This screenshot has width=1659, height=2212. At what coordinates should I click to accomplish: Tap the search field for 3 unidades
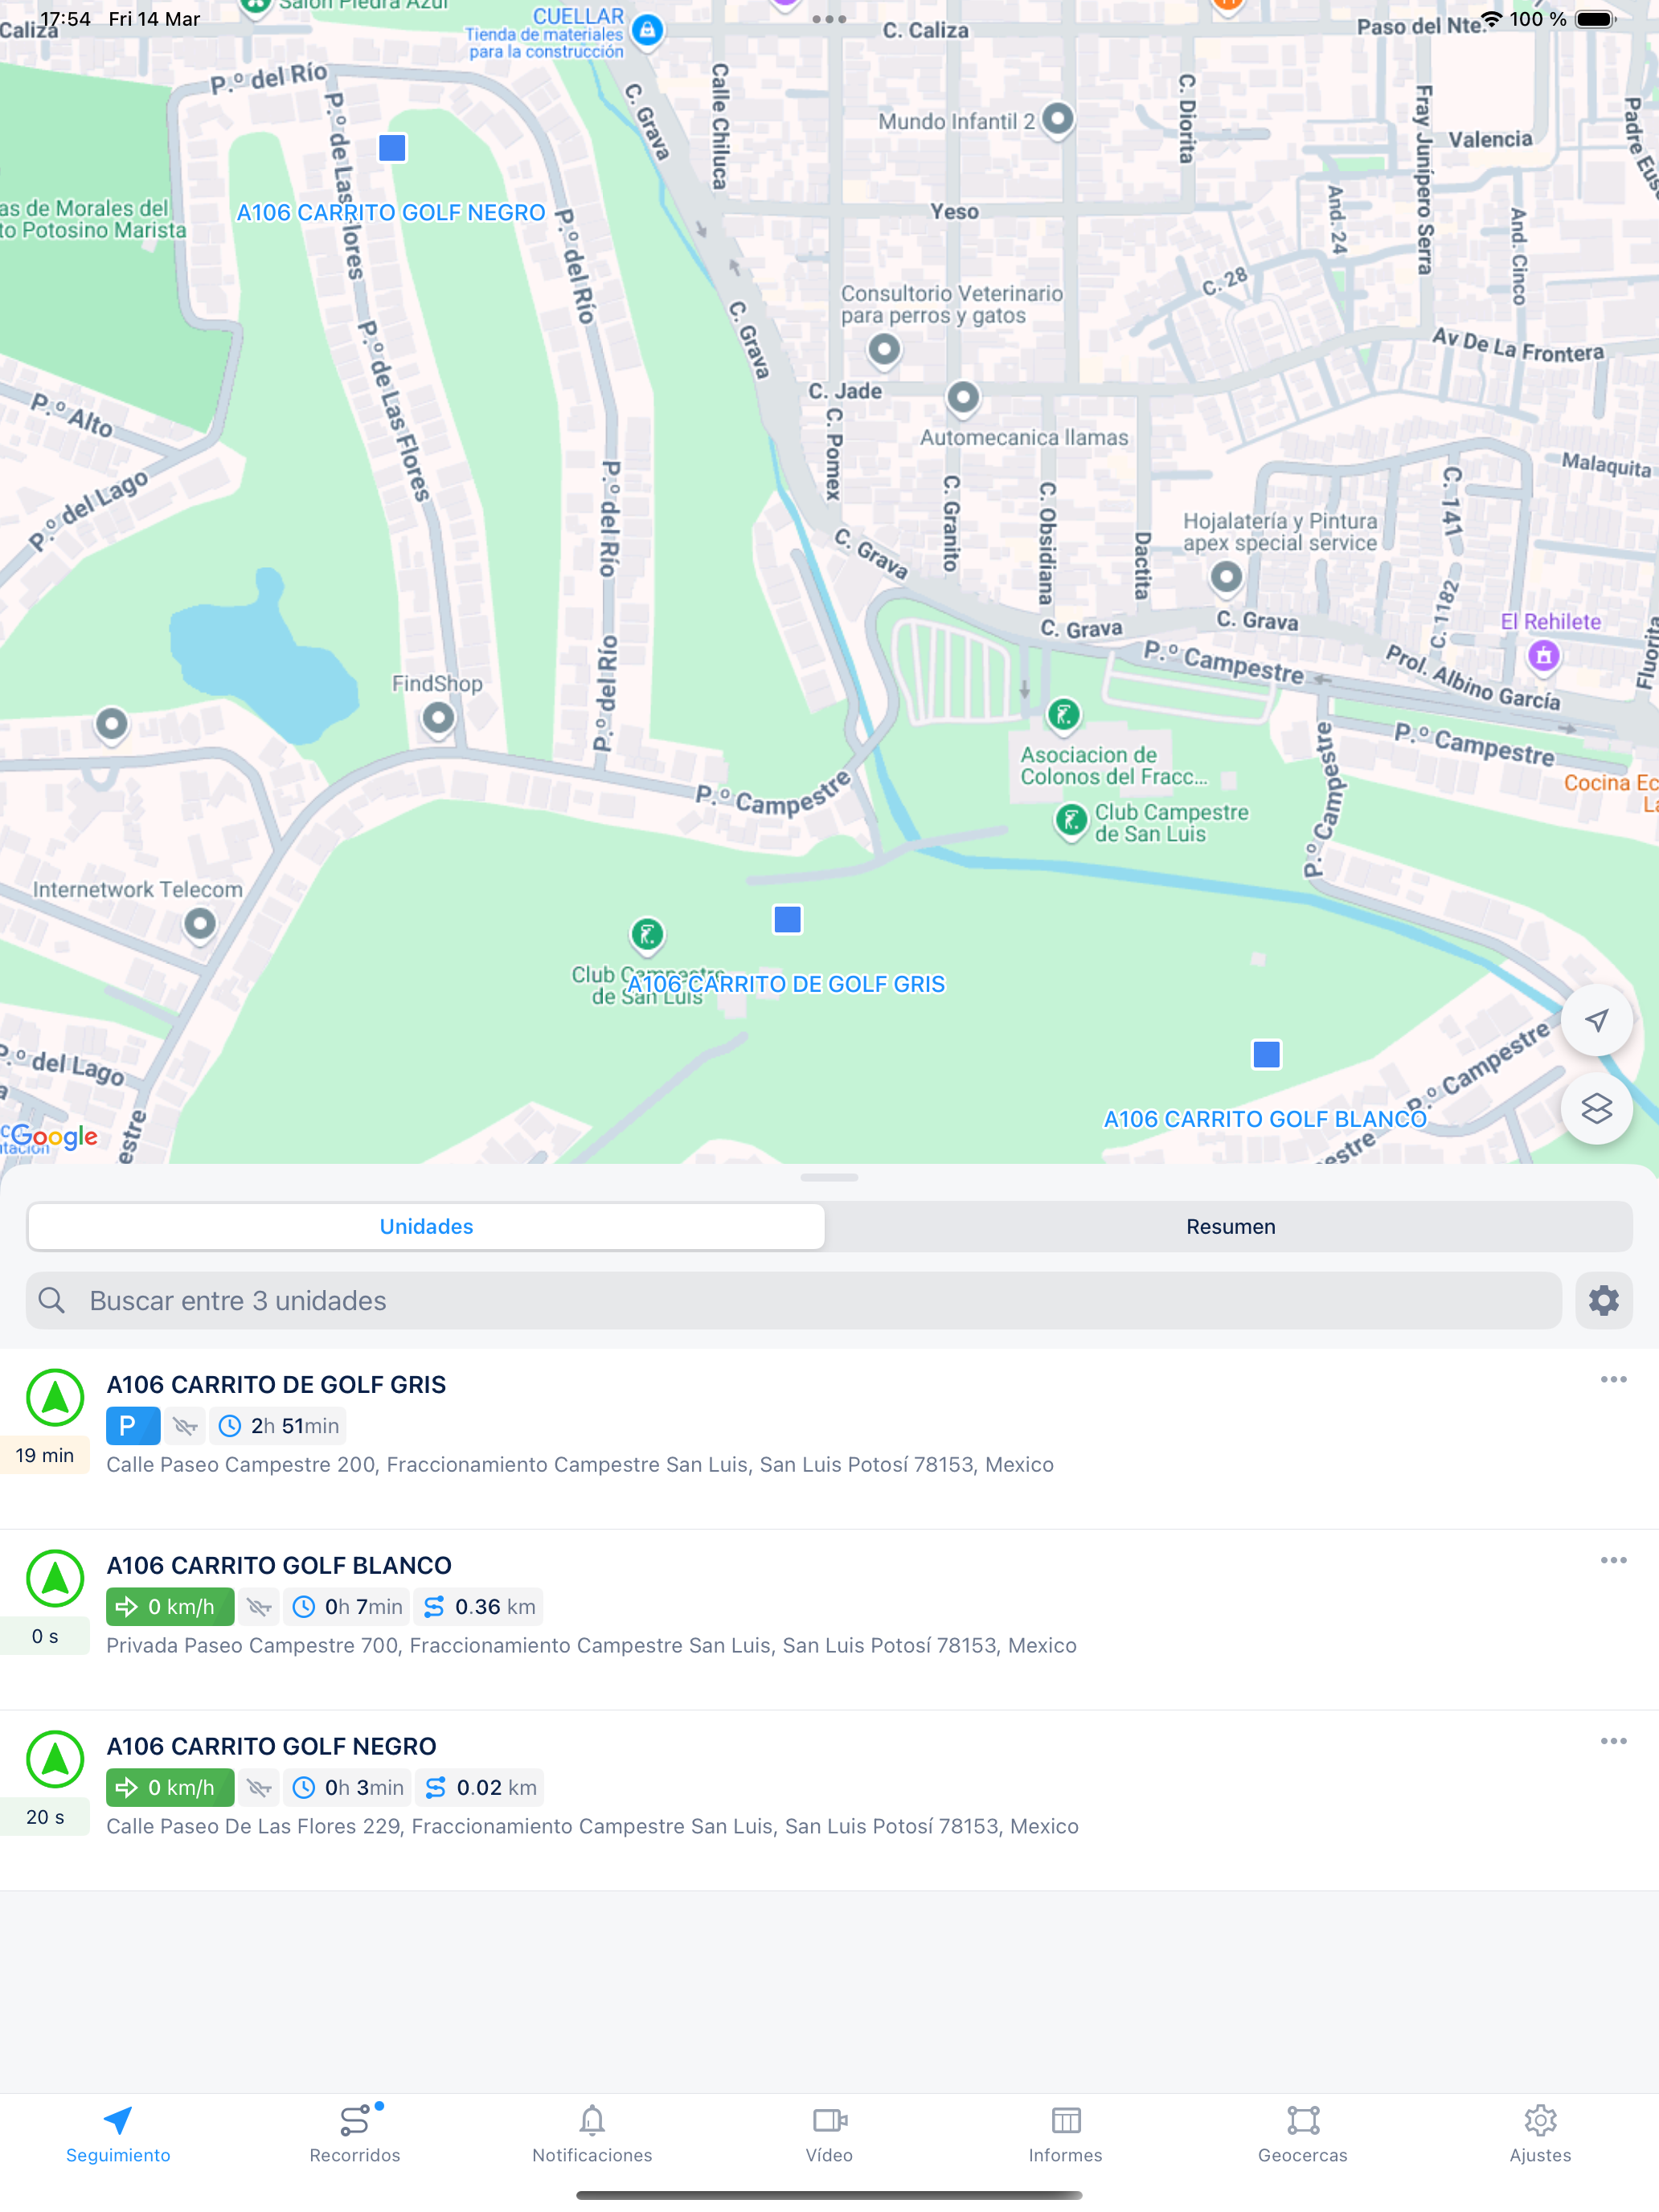pos(793,1300)
